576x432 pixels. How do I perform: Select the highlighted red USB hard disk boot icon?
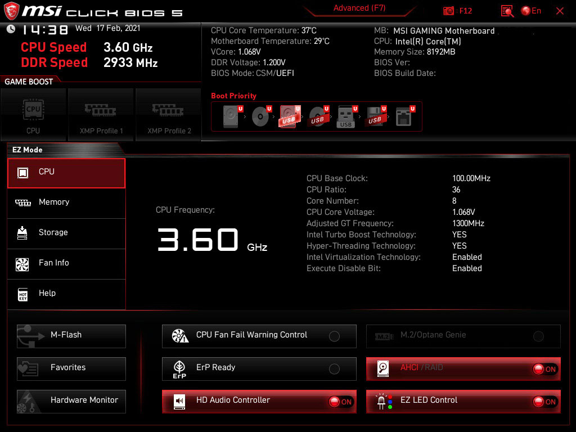[x=290, y=116]
